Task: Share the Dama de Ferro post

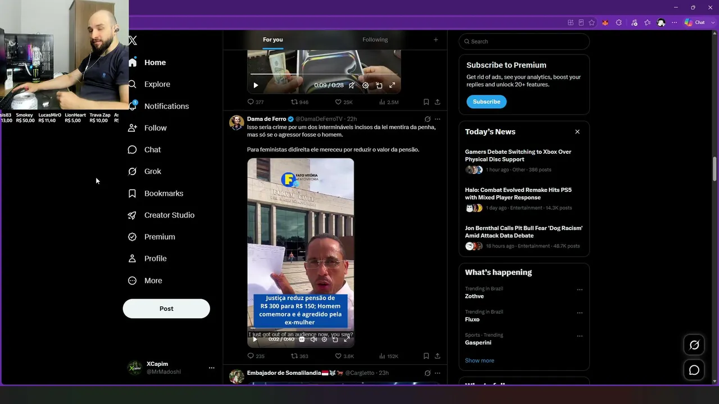Action: [x=438, y=356]
